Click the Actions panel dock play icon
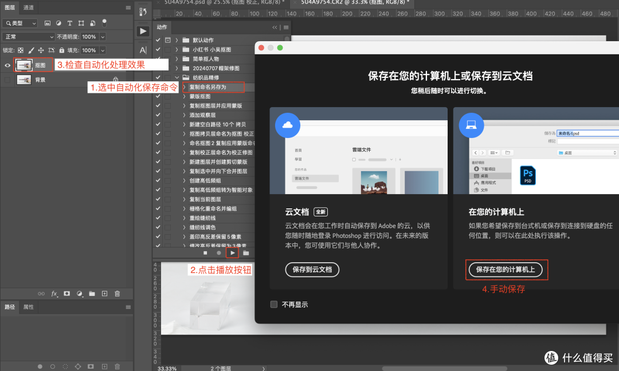Screen dimensions: 619x371 point(143,31)
